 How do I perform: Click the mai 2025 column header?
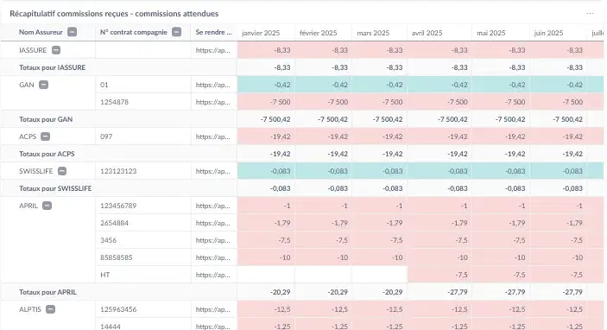coord(490,33)
